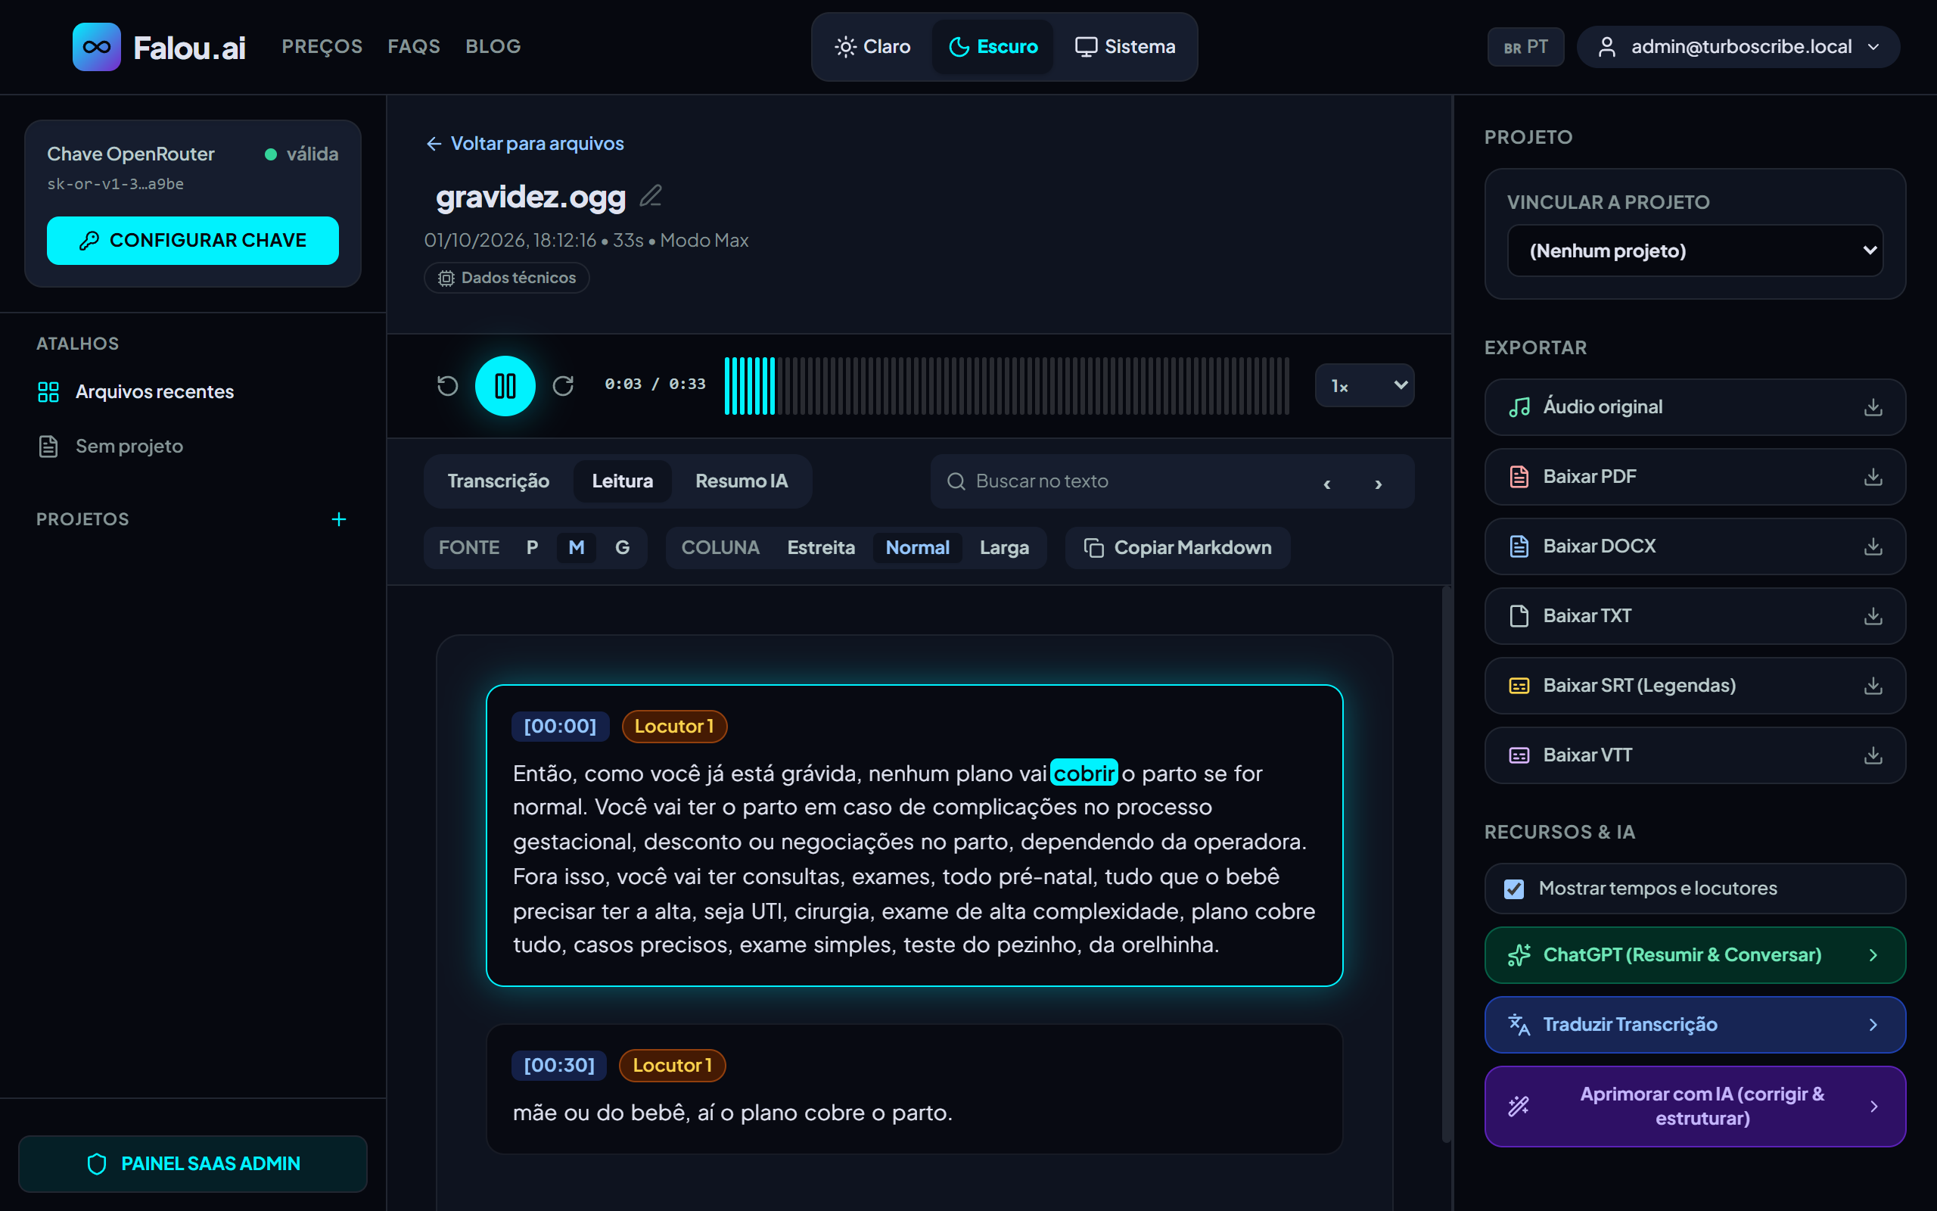Image resolution: width=1937 pixels, height=1211 pixels.
Task: Pause the audio playback
Action: pos(505,386)
